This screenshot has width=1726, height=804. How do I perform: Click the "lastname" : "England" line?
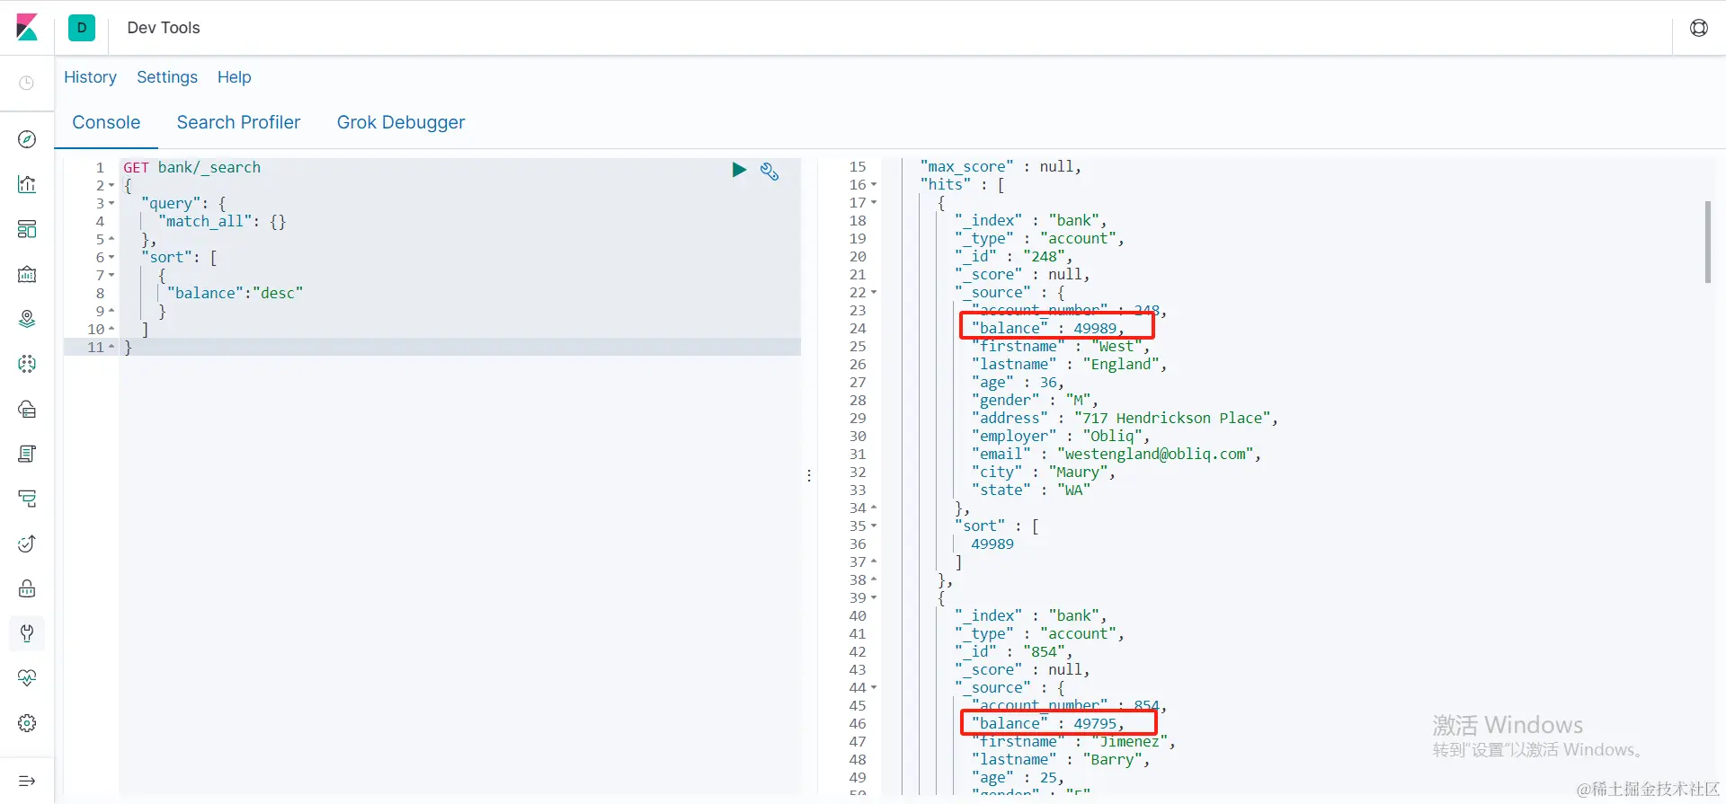(1069, 365)
